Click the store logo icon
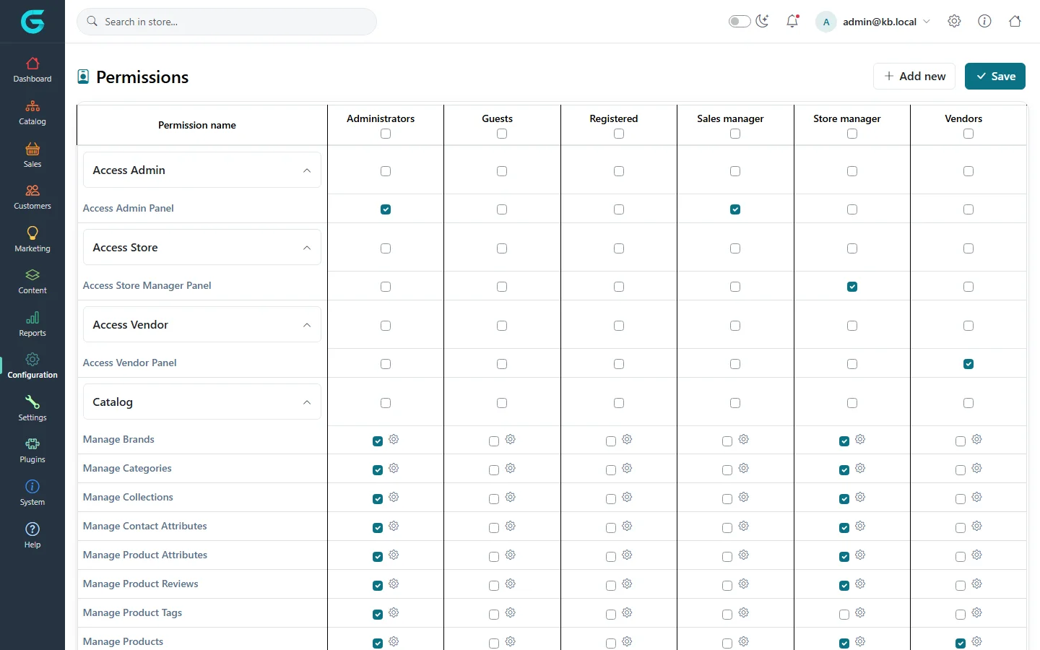This screenshot has height=650, width=1040. pos(32,22)
